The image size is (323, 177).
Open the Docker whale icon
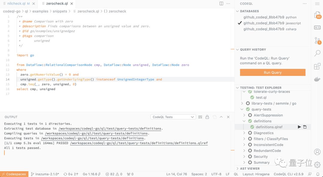pyautogui.click(x=317, y=79)
